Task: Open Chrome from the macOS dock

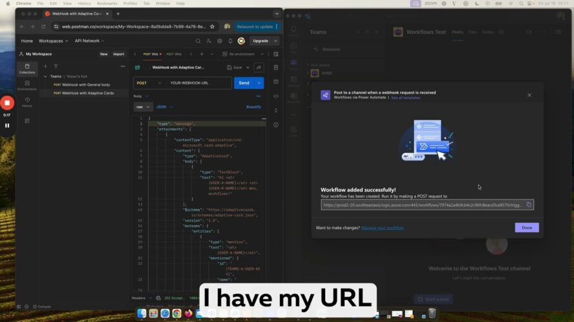Action: tap(177, 313)
